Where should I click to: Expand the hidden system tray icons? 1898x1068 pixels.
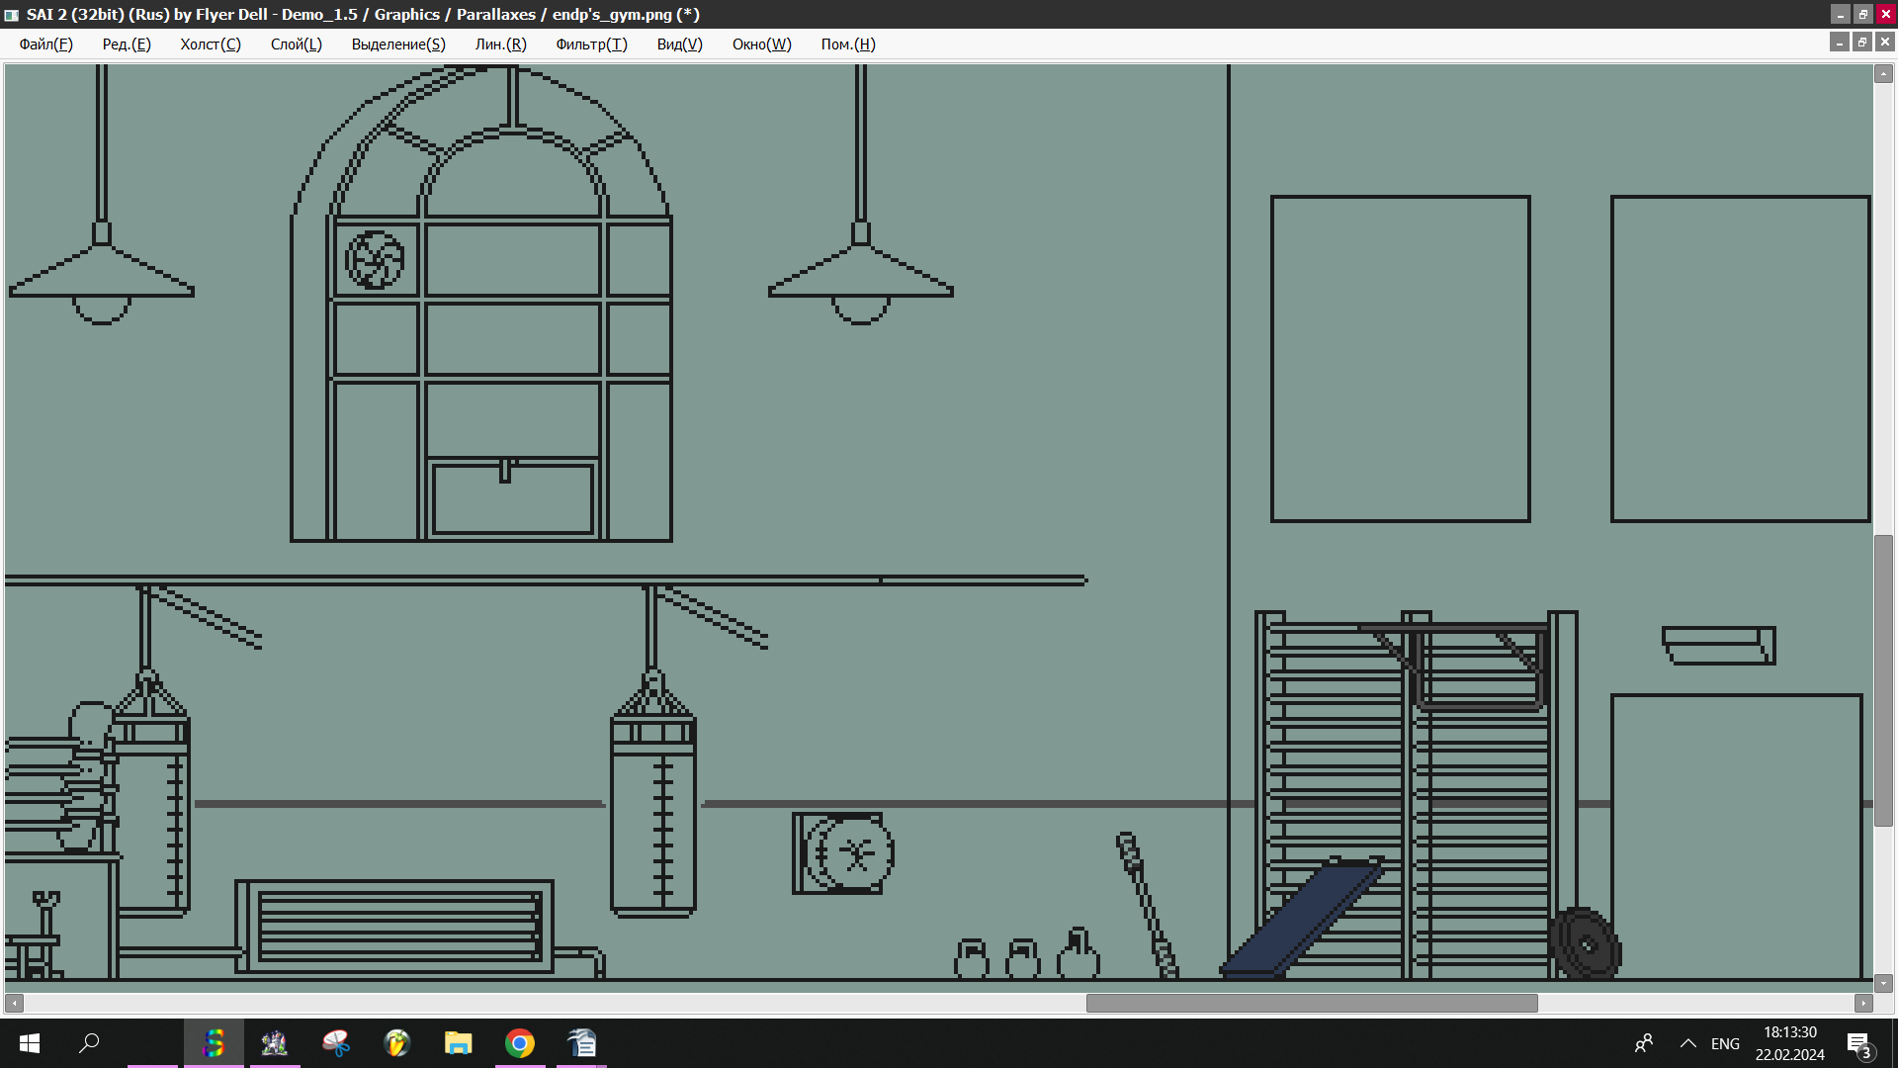[1687, 1043]
